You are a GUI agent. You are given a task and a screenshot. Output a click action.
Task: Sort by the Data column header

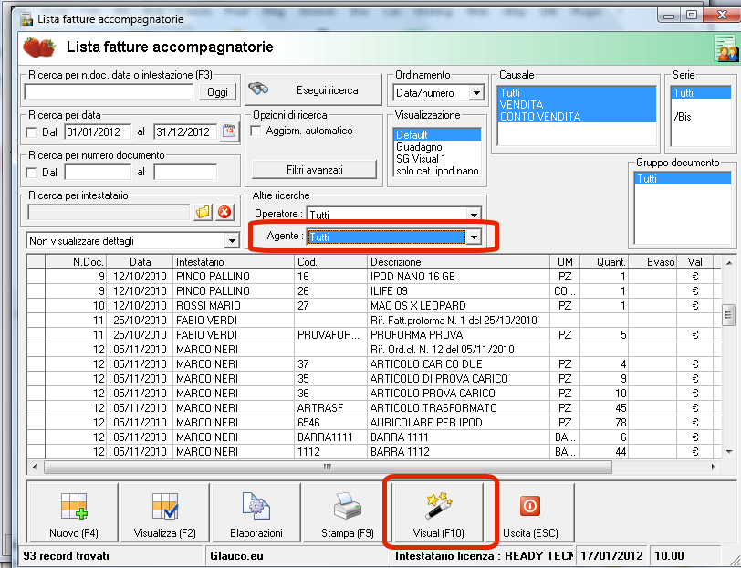tap(140, 262)
